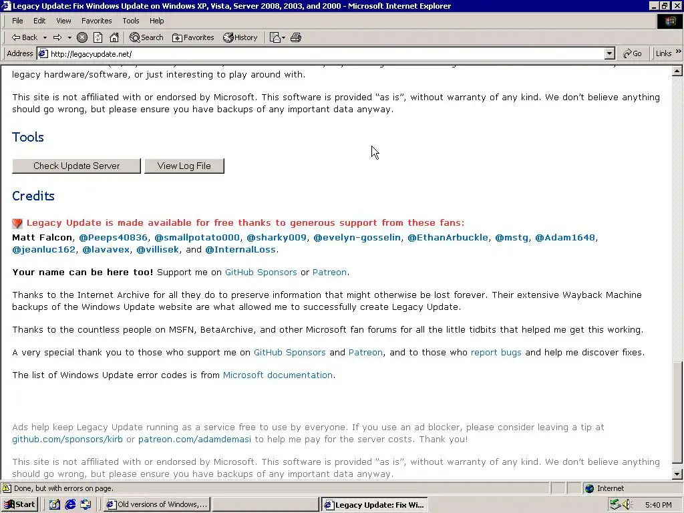684x513 pixels.
Task: Select the 'Legacy Update: Fix Wi...' taskbar button
Action: click(374, 505)
